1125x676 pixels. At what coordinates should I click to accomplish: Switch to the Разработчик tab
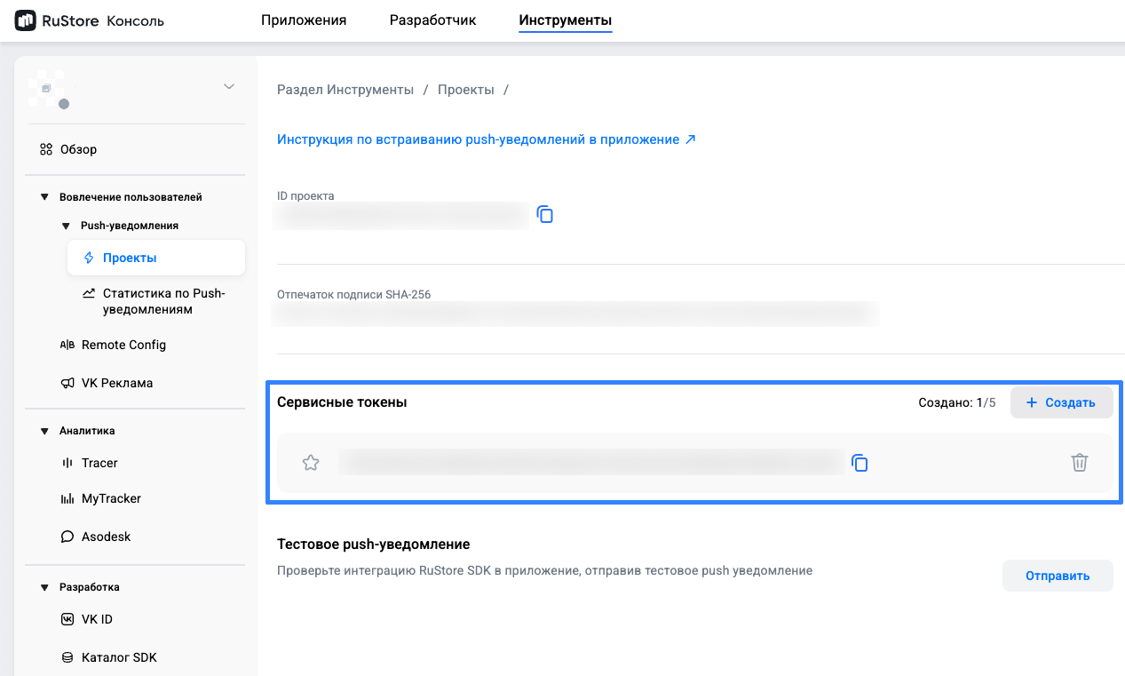[x=432, y=20]
